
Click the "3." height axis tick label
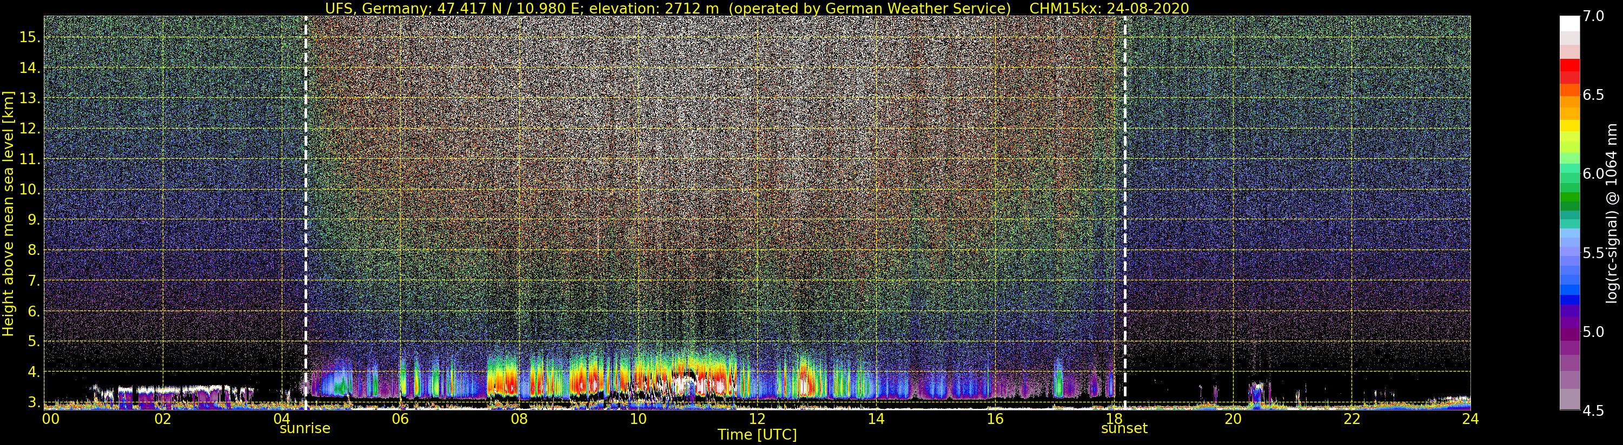click(34, 402)
